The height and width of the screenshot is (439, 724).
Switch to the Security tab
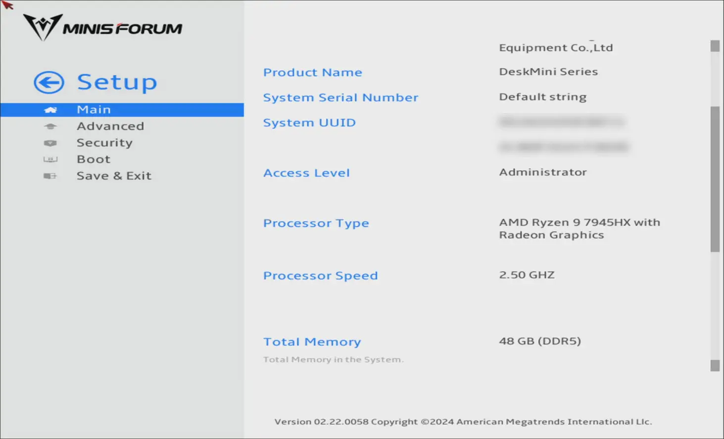pos(104,143)
